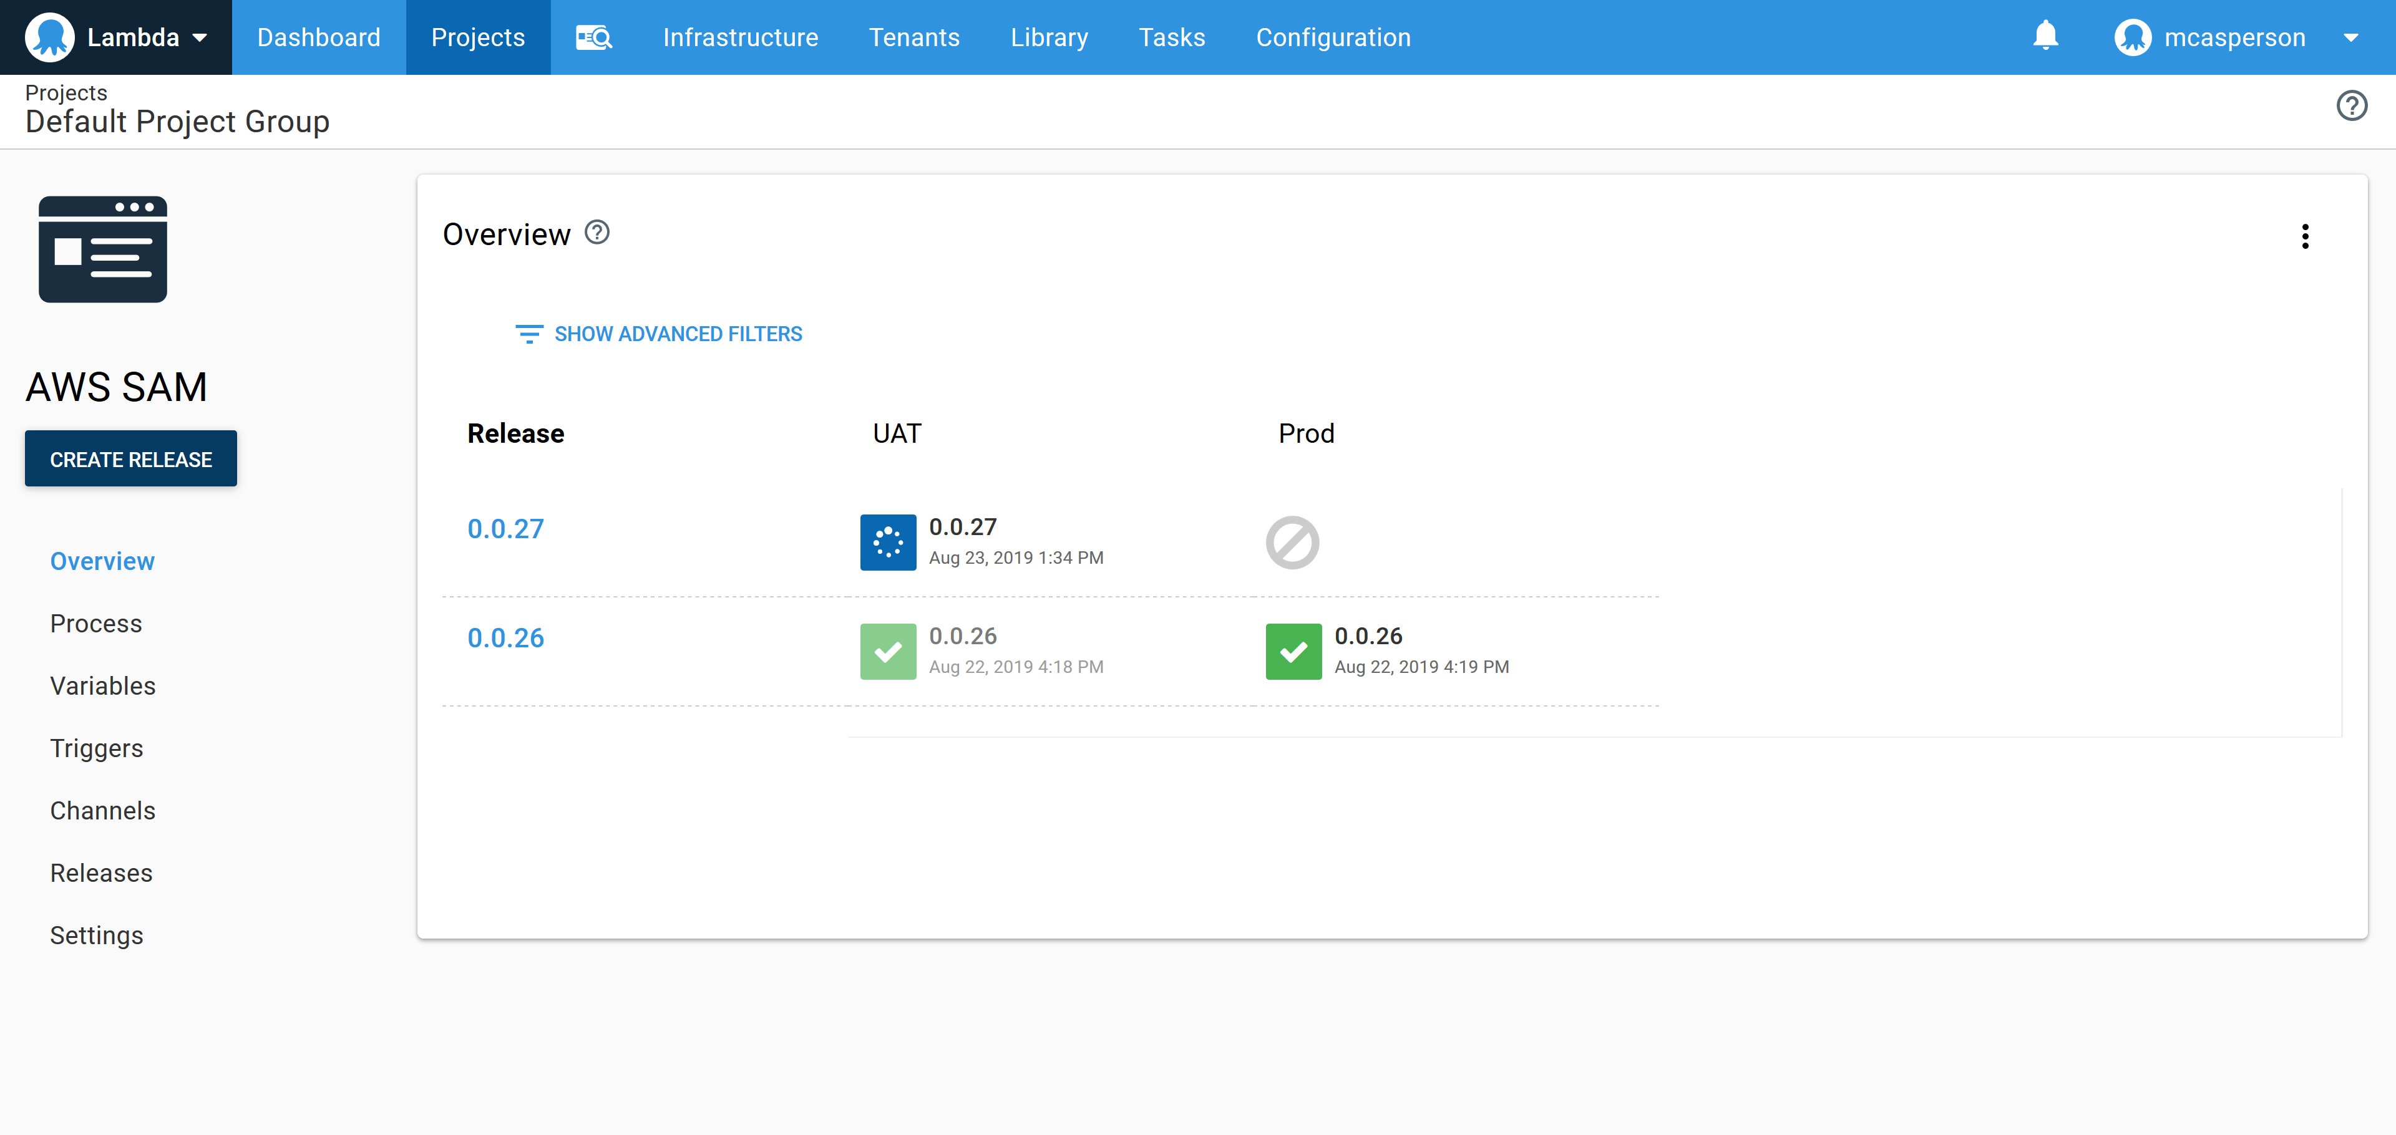Click green checkmark for 0.0.26 Prod deployment

(1293, 652)
